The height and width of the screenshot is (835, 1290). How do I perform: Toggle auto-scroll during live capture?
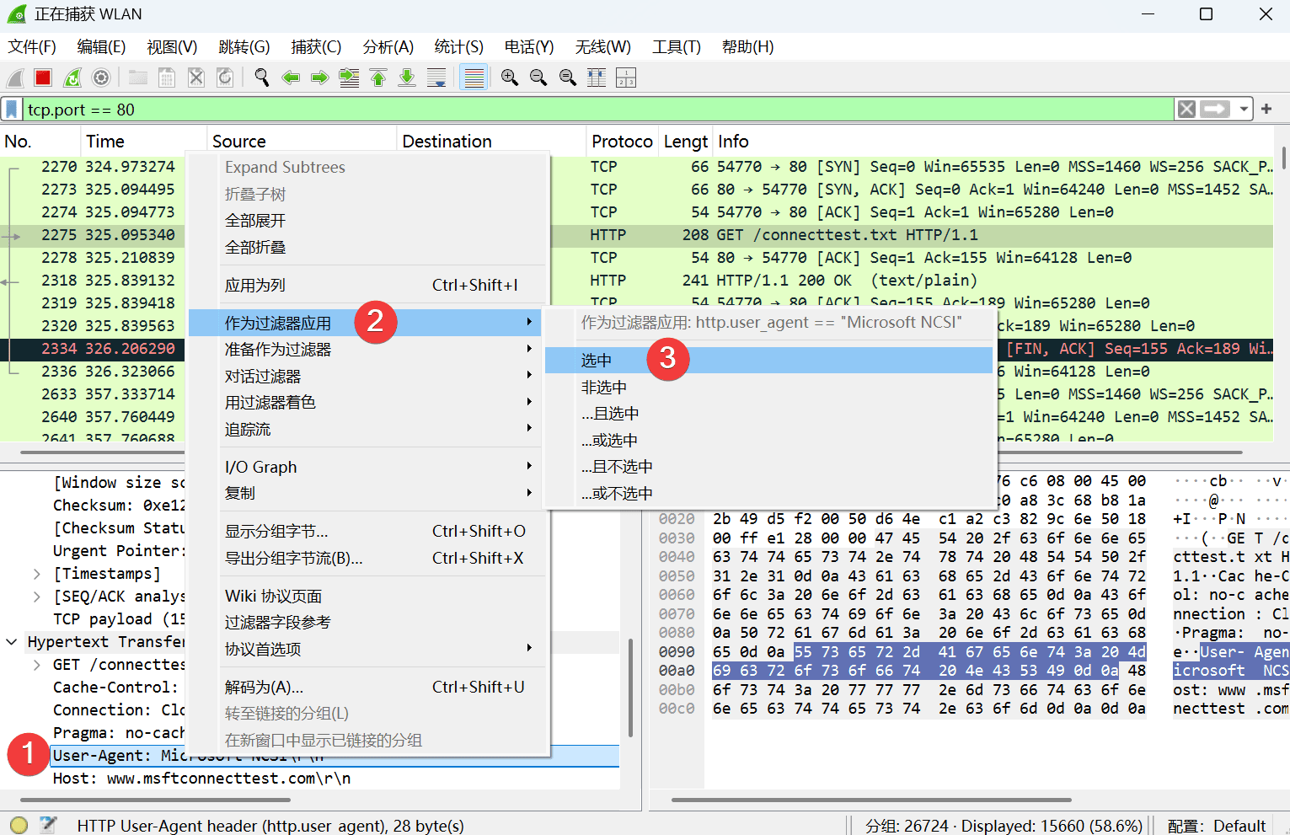(x=436, y=78)
